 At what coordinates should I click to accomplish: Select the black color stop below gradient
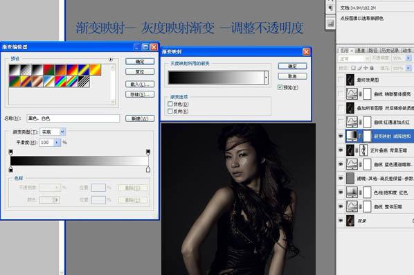tap(11, 169)
